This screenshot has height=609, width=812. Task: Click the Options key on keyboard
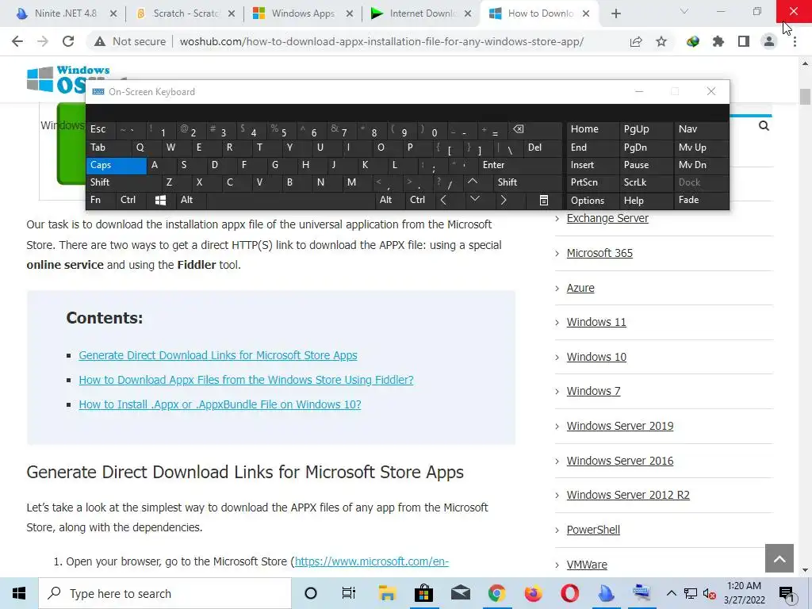pyautogui.click(x=592, y=201)
